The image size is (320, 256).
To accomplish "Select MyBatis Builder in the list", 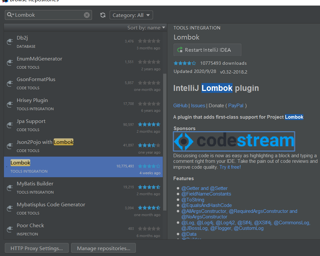I will click(x=83, y=188).
